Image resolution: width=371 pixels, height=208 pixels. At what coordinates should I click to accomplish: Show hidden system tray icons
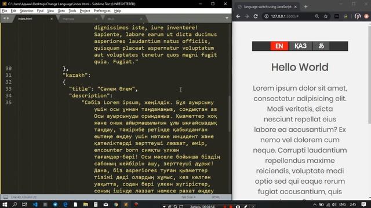coord(314,205)
